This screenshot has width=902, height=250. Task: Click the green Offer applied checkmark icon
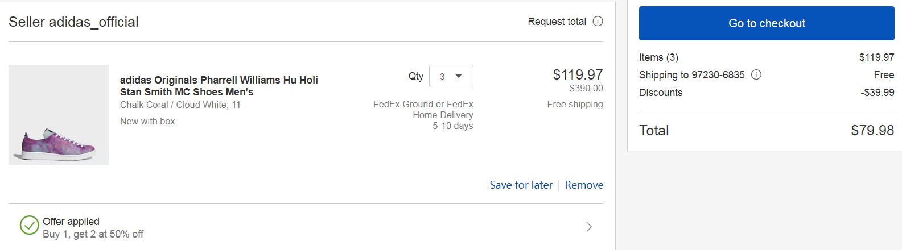[x=29, y=226]
